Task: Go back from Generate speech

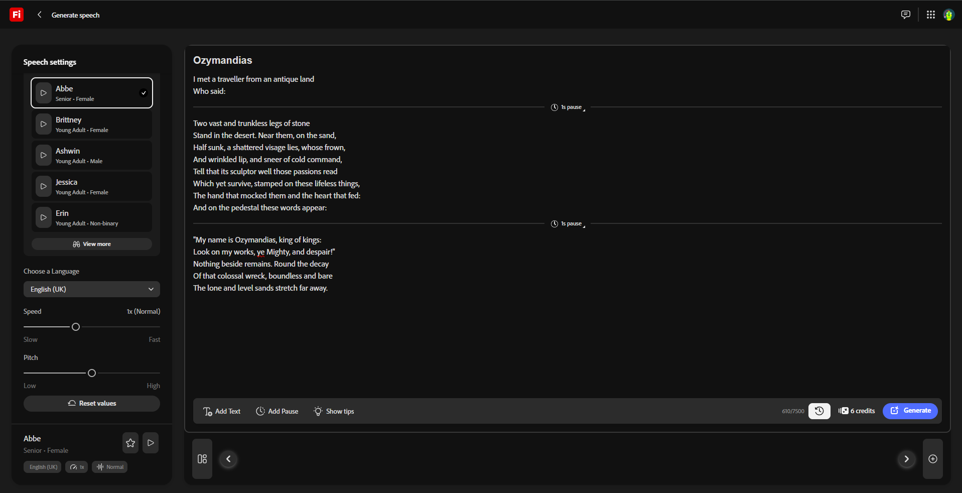Action: (39, 15)
